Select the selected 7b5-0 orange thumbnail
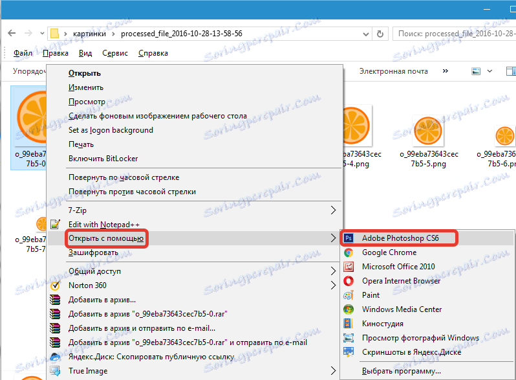This screenshot has height=380, width=516. (29, 128)
